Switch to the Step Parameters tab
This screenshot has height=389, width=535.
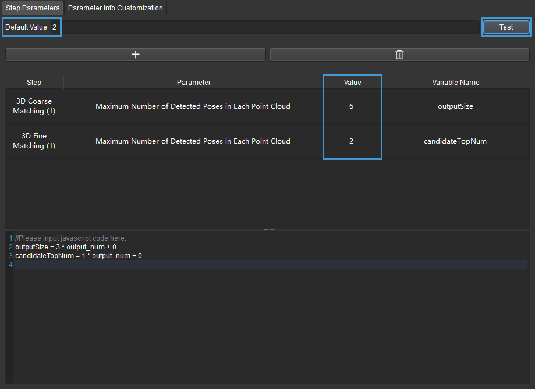(x=33, y=8)
